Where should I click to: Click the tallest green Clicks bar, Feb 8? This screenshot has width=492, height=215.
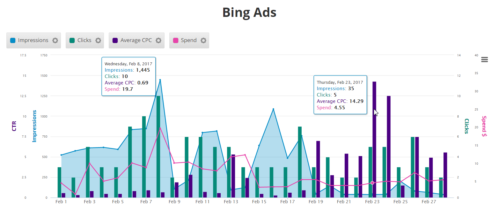[x=158, y=147]
